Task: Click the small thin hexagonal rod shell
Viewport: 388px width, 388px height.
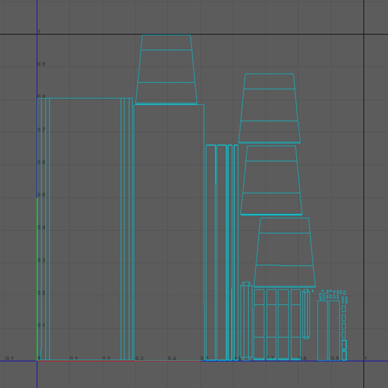Action: point(306,314)
